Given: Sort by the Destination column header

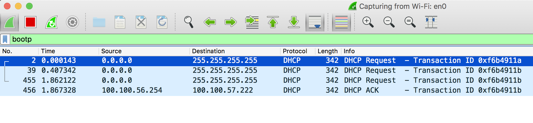Looking at the screenshot, I should [x=235, y=51].
